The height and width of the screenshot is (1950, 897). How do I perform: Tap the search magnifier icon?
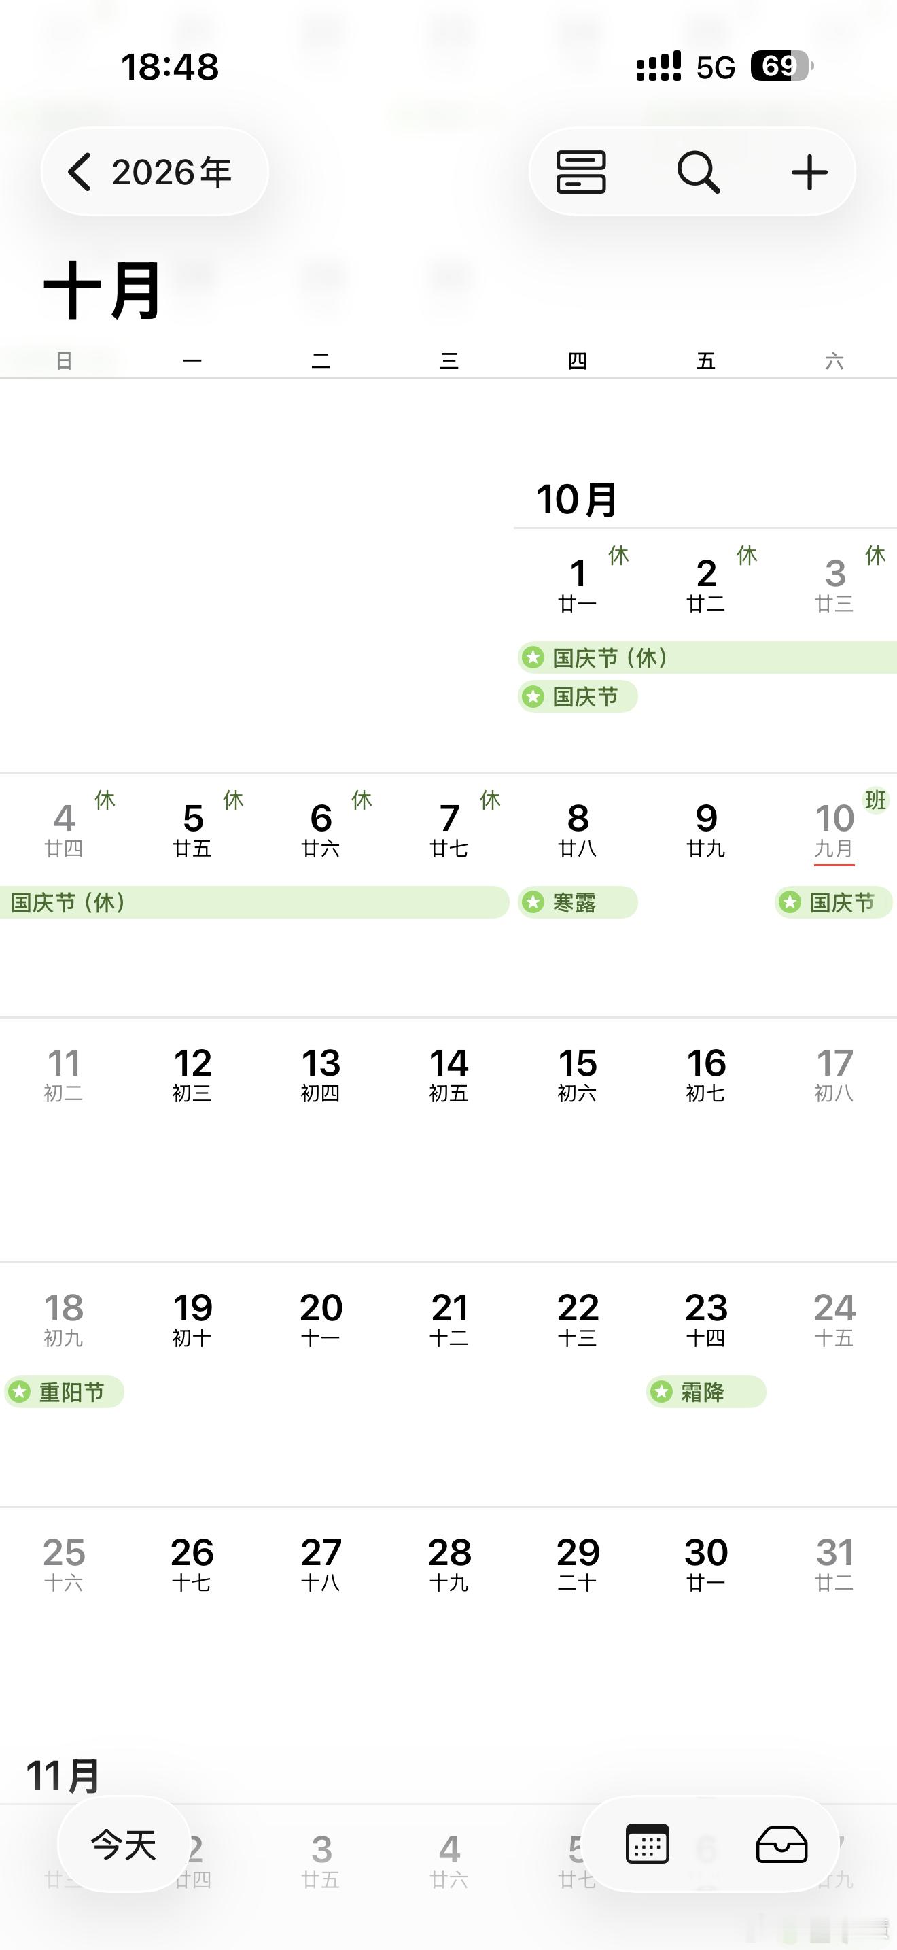[698, 172]
